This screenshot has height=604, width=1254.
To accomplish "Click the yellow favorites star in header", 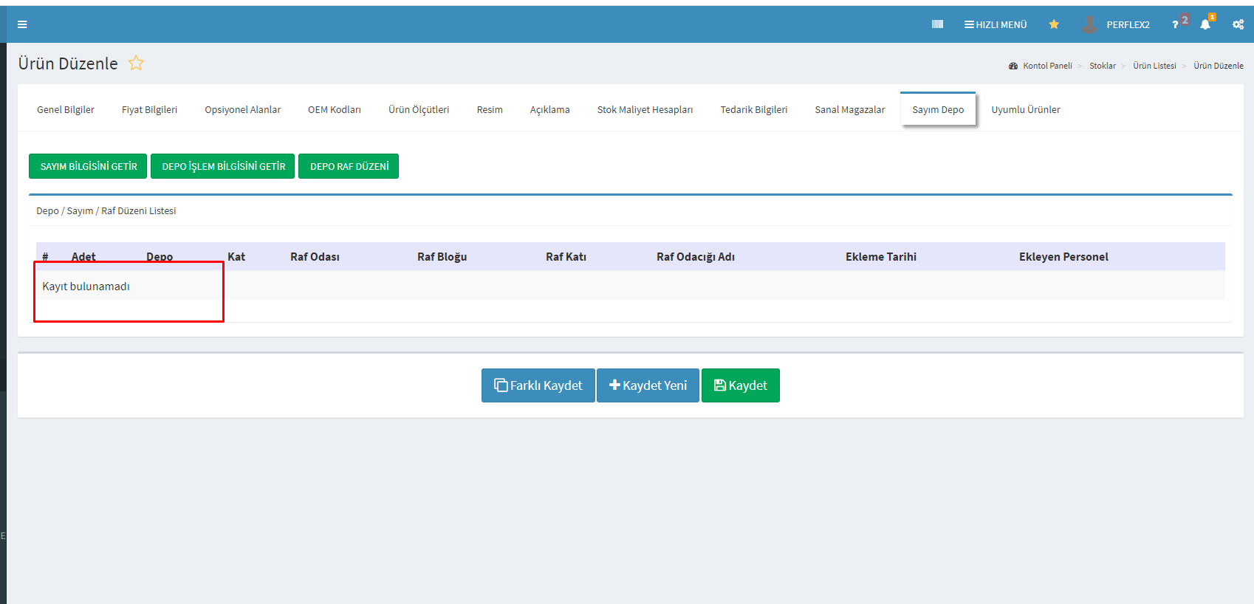I will tap(1054, 24).
